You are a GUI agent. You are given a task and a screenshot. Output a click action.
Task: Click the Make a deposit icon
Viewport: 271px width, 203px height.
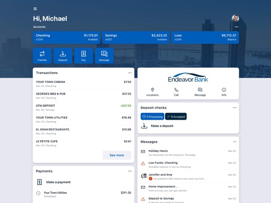pyautogui.click(x=144, y=126)
